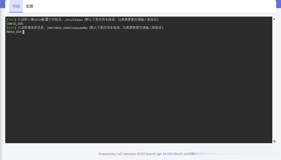281x160 pixels.
Task: Click the INFO tag before 已读取媒体库目录
Action: 11,28
